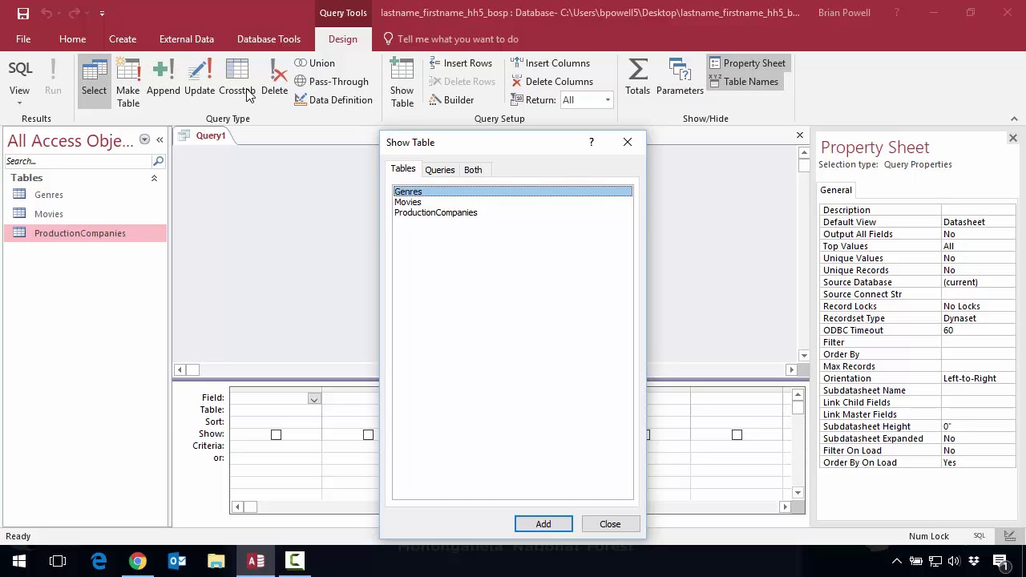1026x577 pixels.
Task: Open Help in Show Table dialog
Action: click(x=592, y=142)
